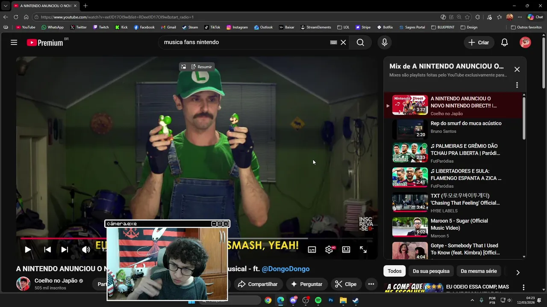Image resolution: width=547 pixels, height=307 pixels.
Task: Open video settings gear
Action: [329, 249]
